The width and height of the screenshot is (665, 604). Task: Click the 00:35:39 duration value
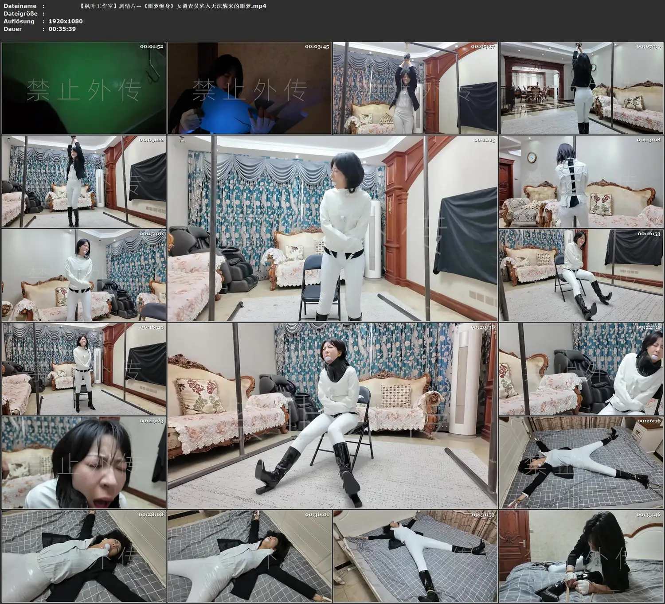62,29
